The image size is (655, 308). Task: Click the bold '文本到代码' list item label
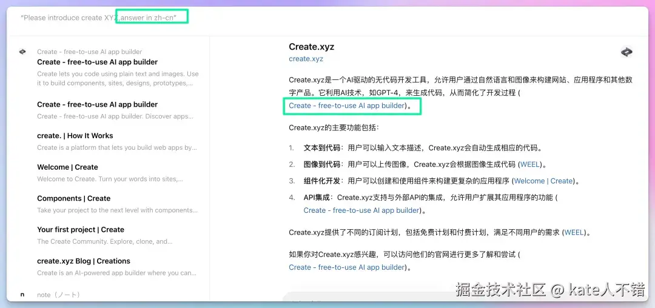pyautogui.click(x=321, y=148)
